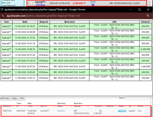
Task: Click the 69.80 value above GS
Action: pos(93,2)
